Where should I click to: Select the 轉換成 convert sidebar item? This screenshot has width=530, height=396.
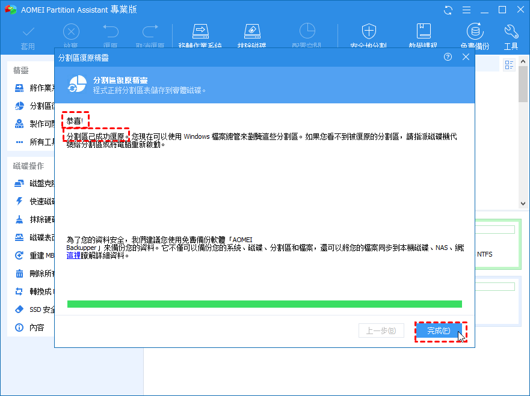tap(34, 291)
